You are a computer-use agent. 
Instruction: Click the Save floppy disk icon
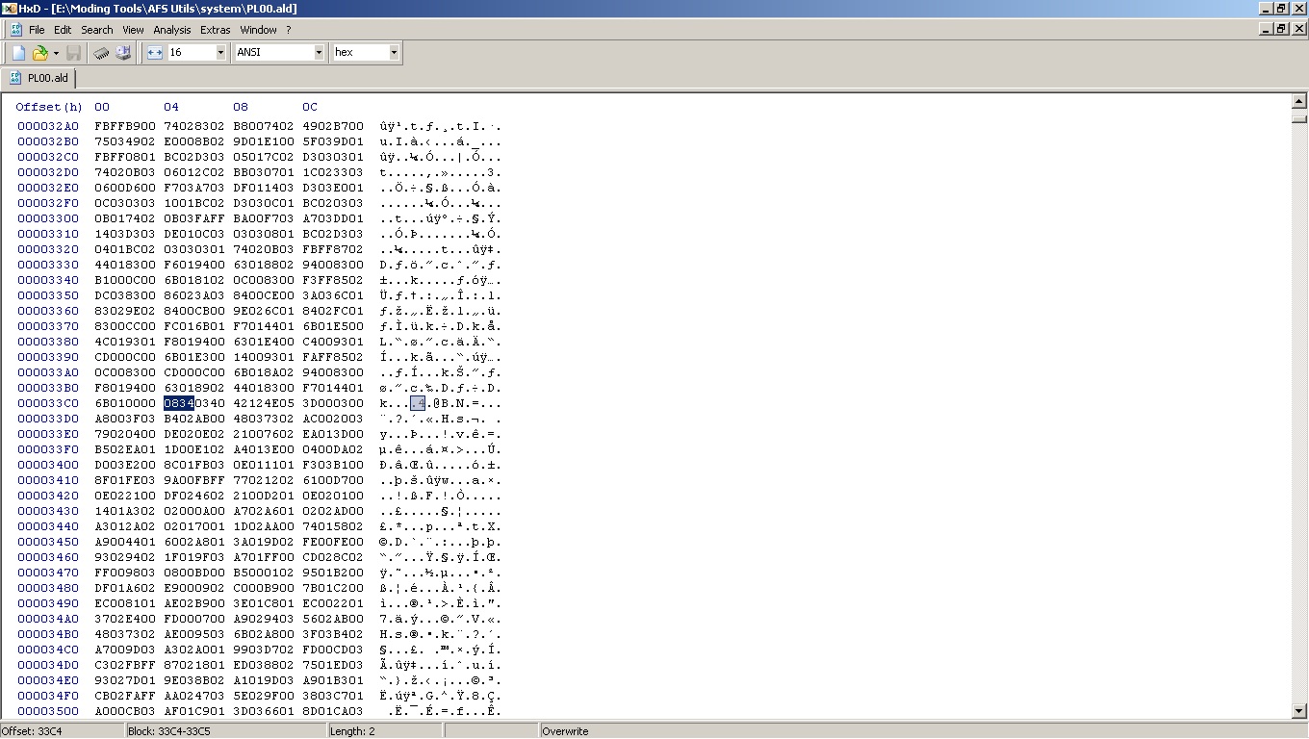coord(74,53)
